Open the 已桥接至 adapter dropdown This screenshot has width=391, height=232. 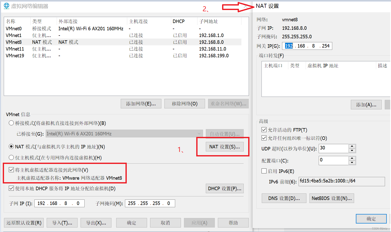click(199, 134)
